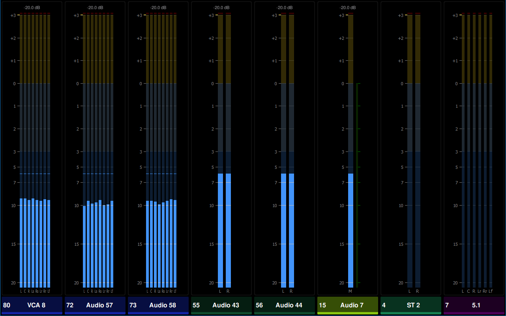Select the Audio 43 channel label
506x316 pixels.
226,305
